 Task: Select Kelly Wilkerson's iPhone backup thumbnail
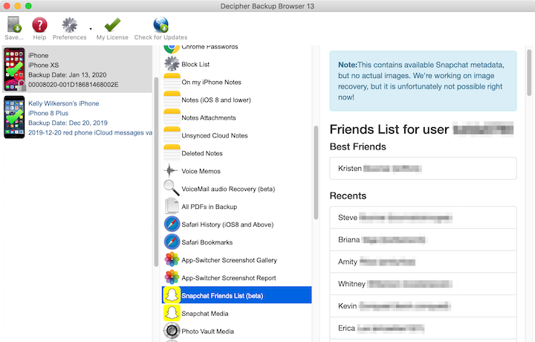(x=14, y=117)
